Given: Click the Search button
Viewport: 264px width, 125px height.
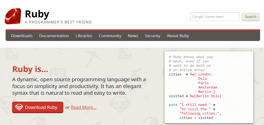Looking at the screenshot, I should (x=251, y=17).
